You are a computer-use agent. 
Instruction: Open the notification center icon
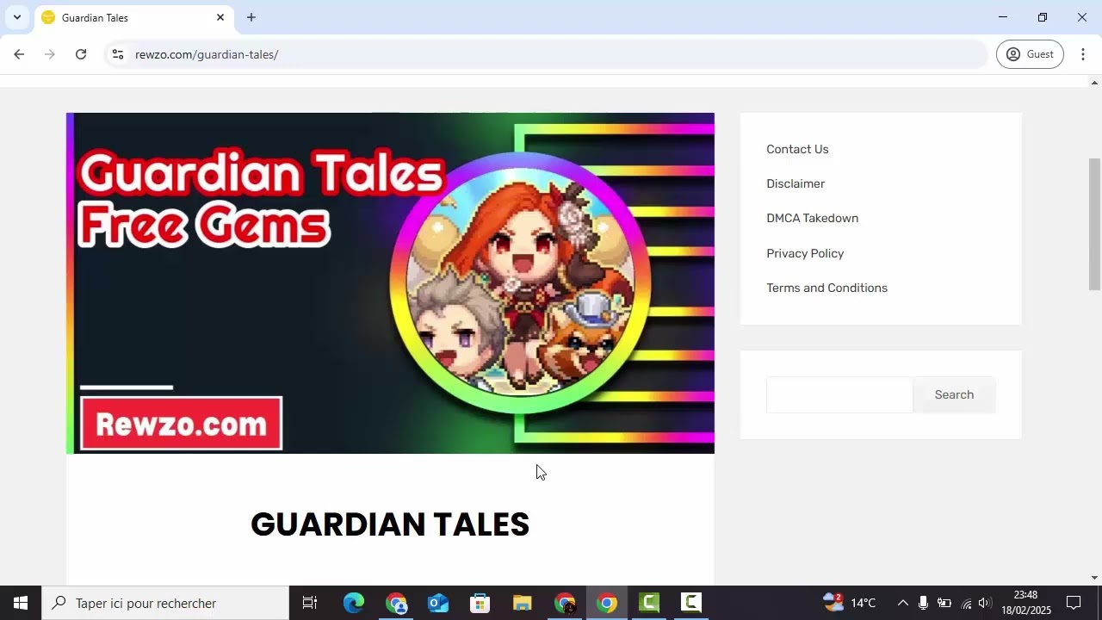point(1074,603)
